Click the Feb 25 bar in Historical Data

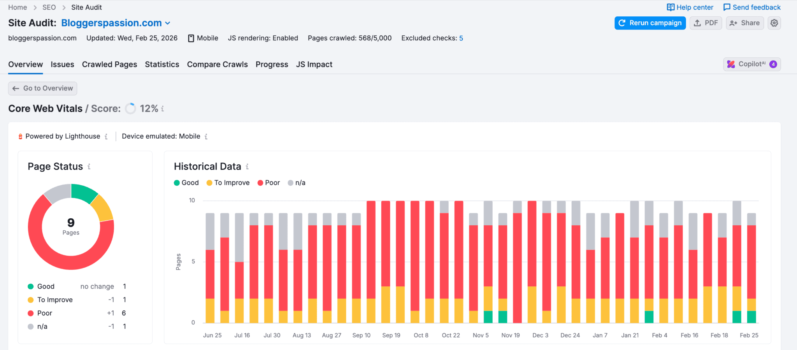click(751, 268)
